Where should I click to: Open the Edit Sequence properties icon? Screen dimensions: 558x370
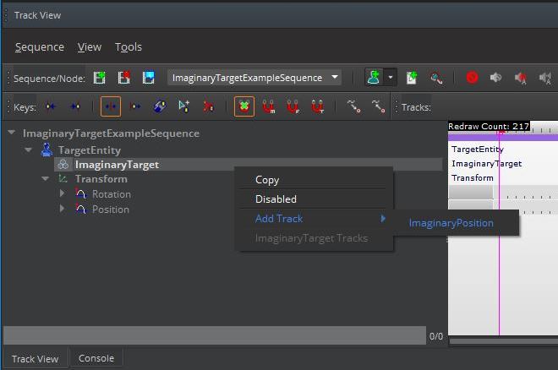(149, 78)
